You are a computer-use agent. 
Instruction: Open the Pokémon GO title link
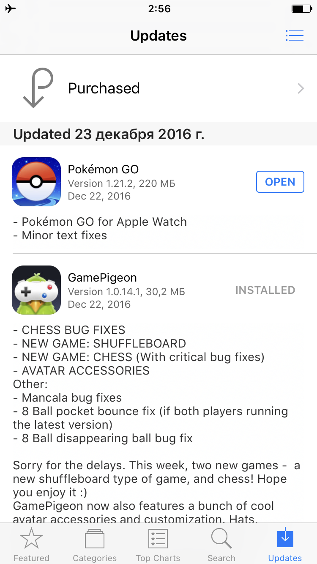103,170
